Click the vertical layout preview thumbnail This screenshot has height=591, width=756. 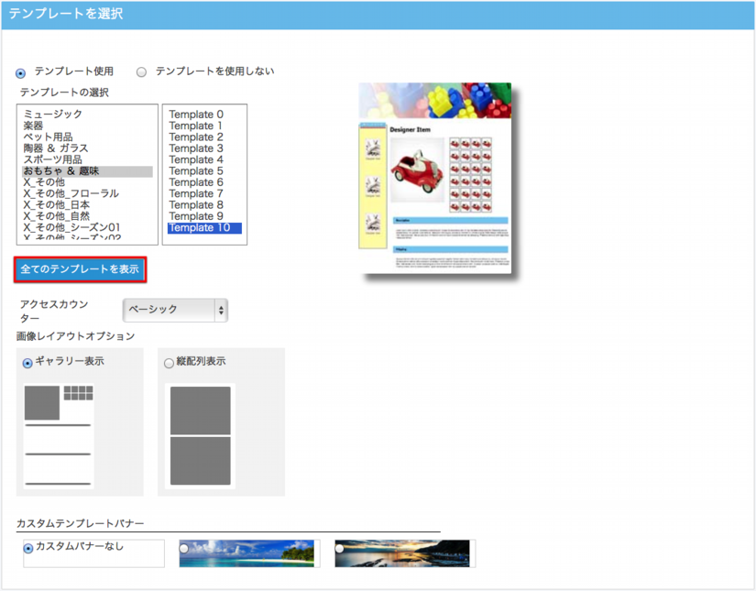tap(200, 435)
